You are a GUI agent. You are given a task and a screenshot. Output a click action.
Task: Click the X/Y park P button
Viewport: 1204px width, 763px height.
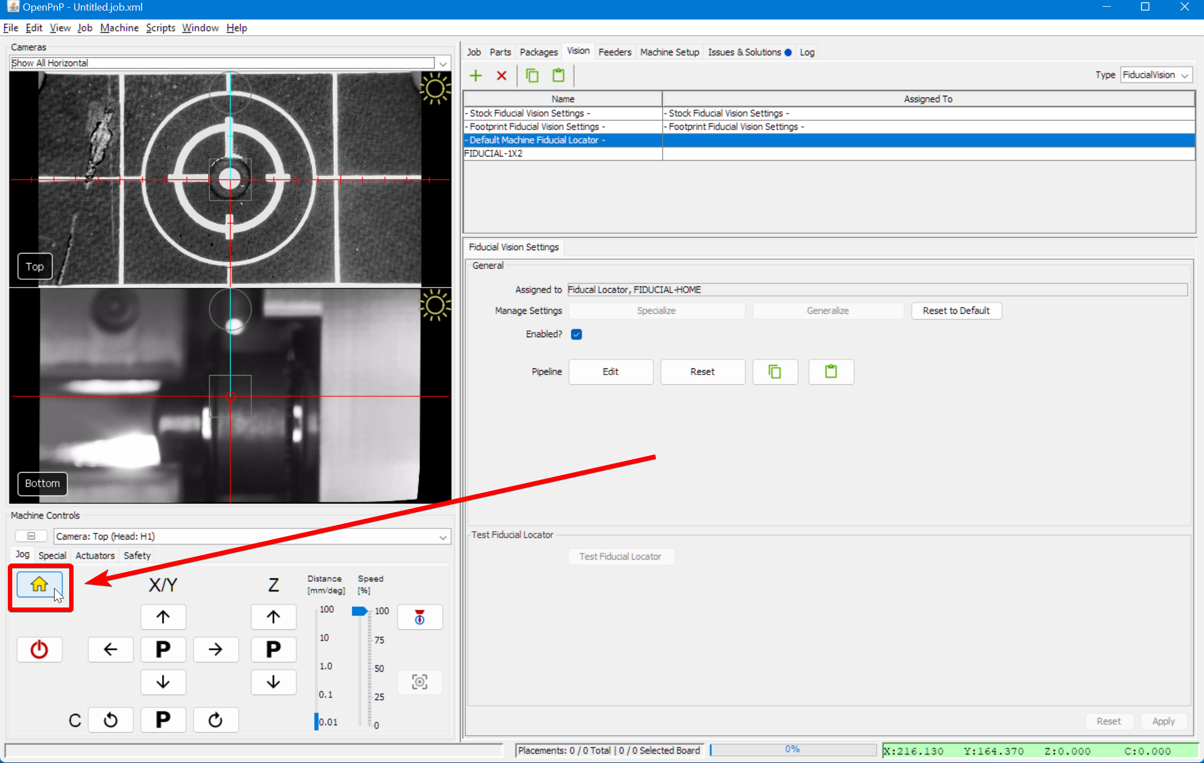pos(163,649)
